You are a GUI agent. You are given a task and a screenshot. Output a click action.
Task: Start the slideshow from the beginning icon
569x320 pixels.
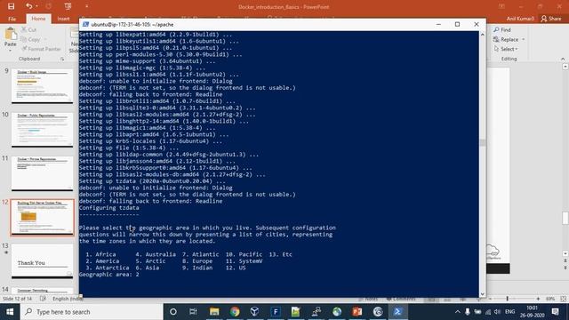point(68,6)
